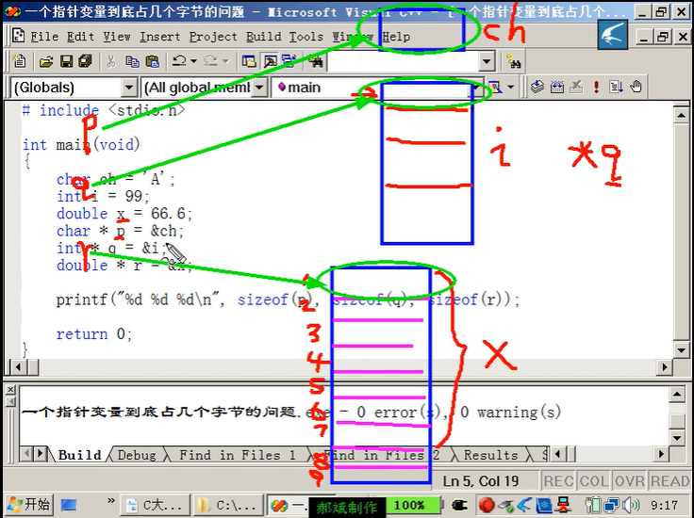Click the Show Desktop quick launch icon

coord(69,505)
